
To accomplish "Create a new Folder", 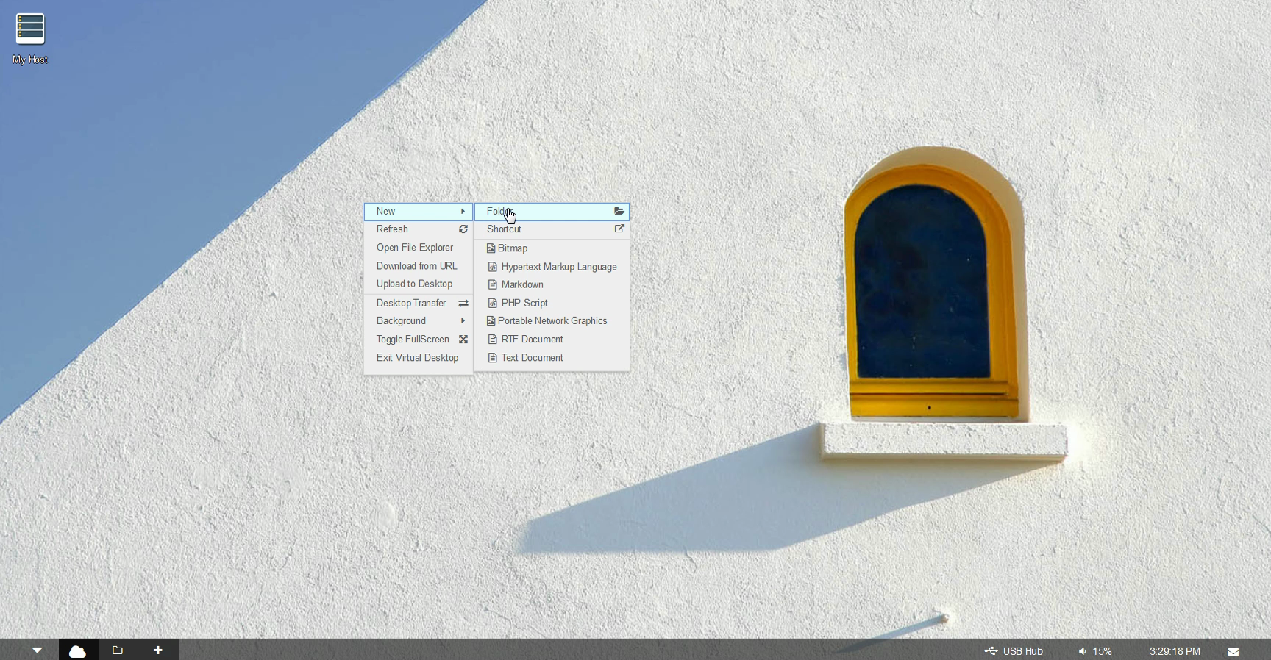I will 552,212.
